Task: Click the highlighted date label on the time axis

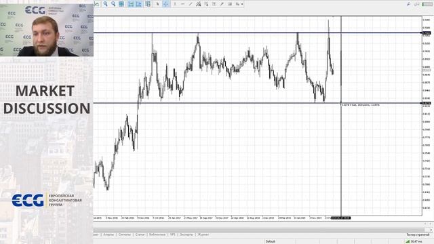Action: point(341,218)
